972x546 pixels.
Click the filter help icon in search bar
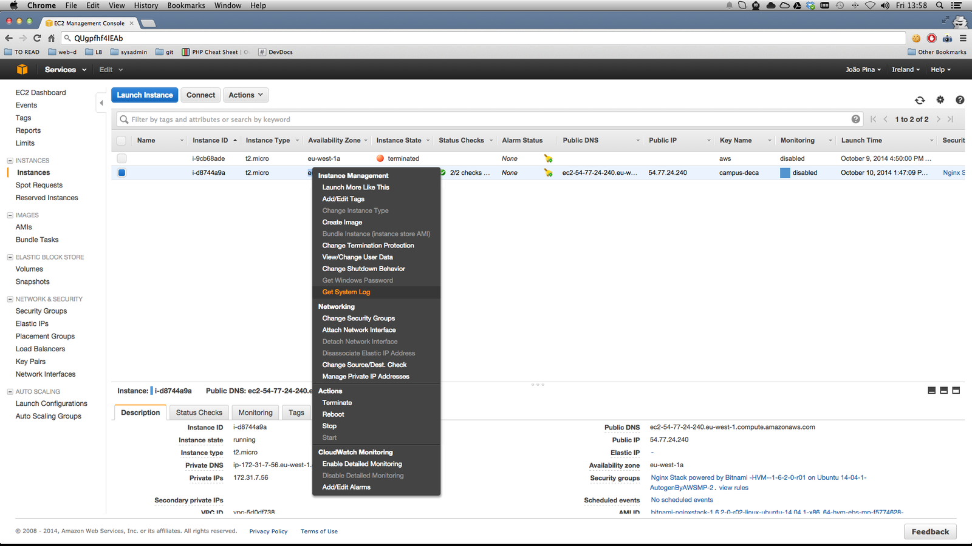click(855, 119)
